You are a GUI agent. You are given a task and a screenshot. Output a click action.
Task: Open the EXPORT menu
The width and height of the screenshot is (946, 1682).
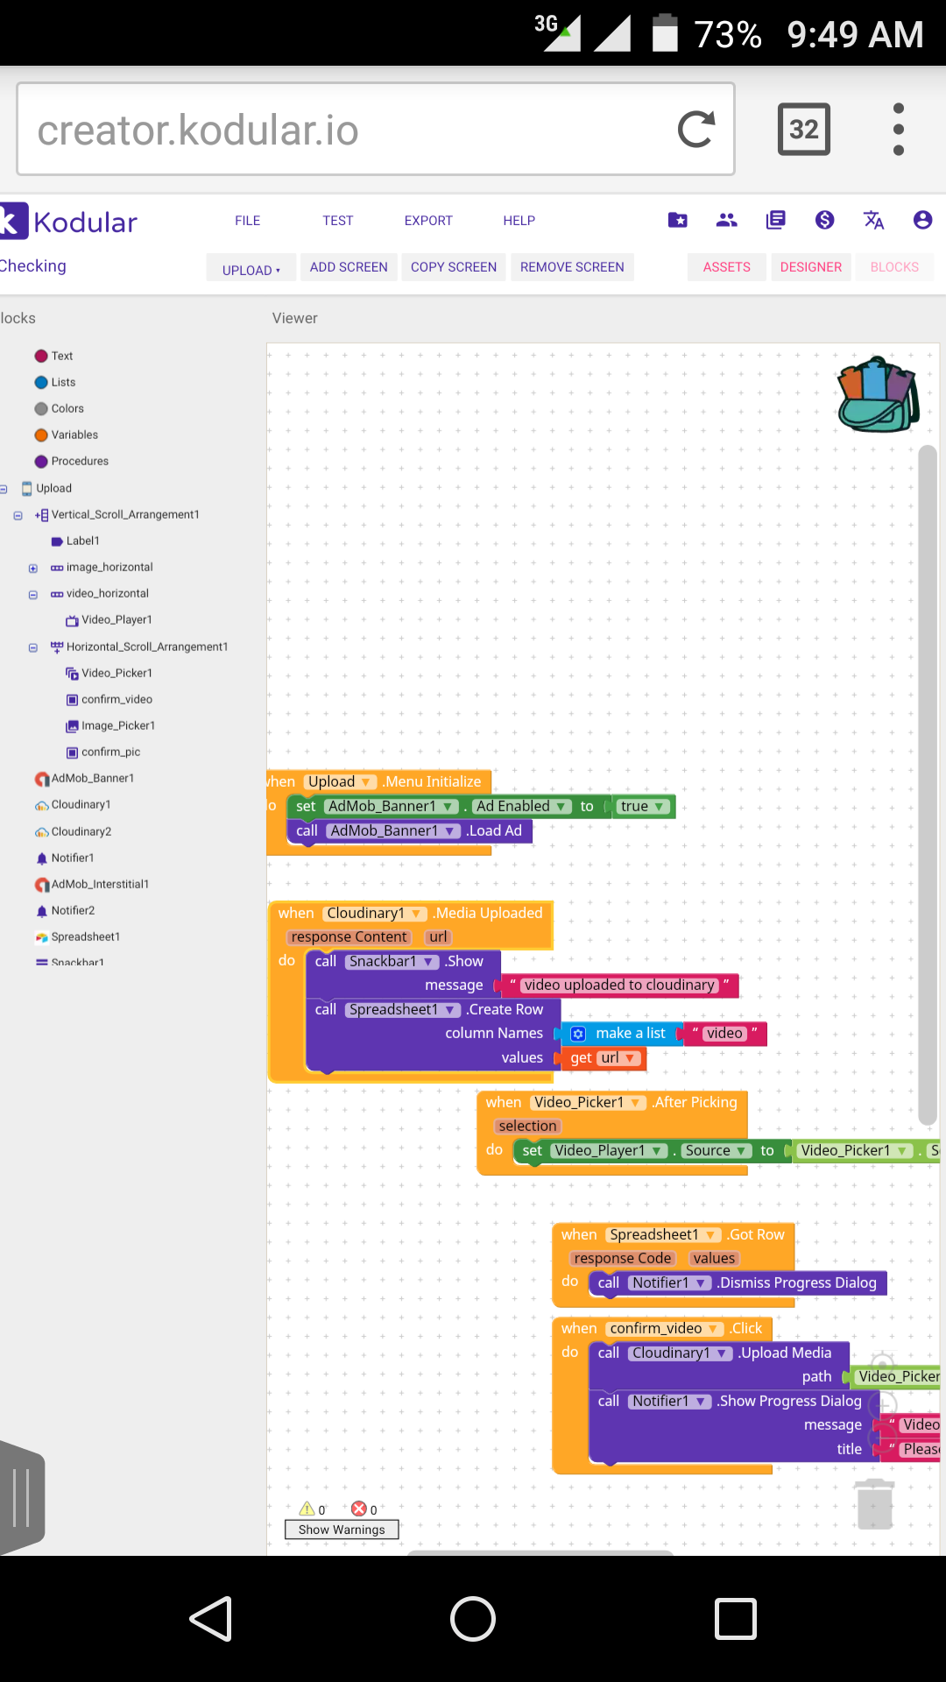(x=428, y=221)
